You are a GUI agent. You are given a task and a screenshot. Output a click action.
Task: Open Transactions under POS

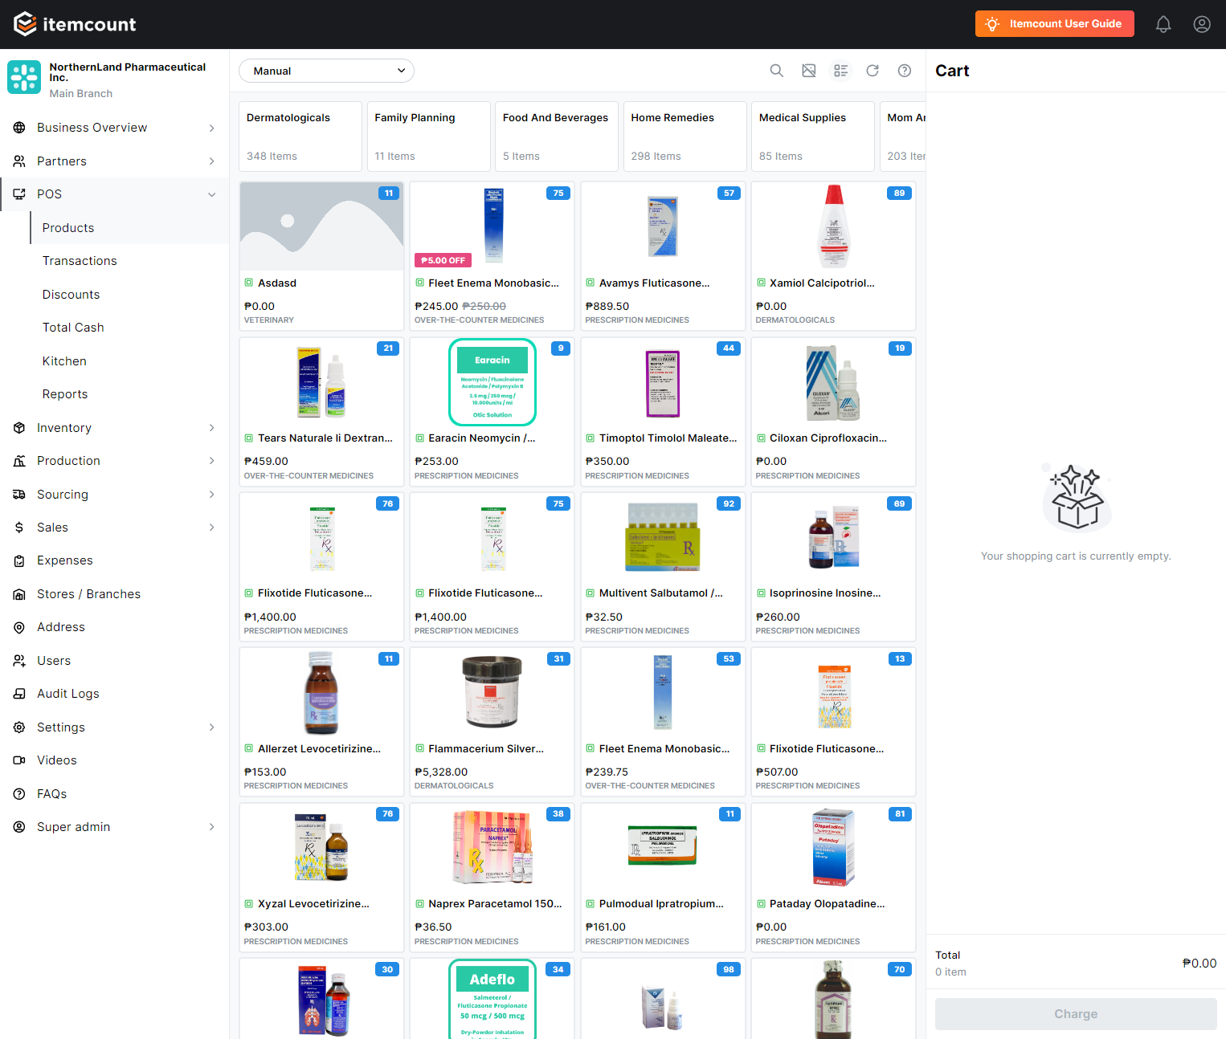tap(80, 261)
